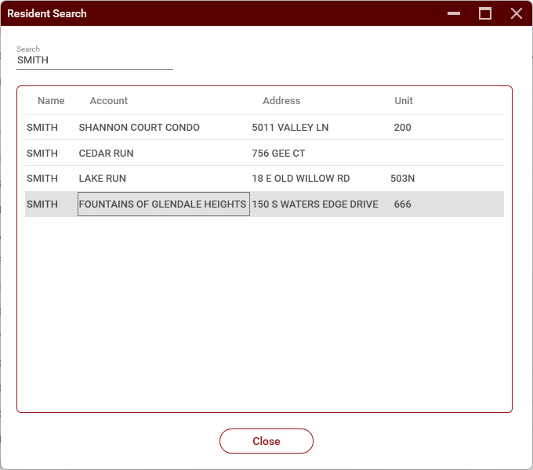Click the 756 GEE CT address
This screenshot has width=533, height=470.
[278, 154]
